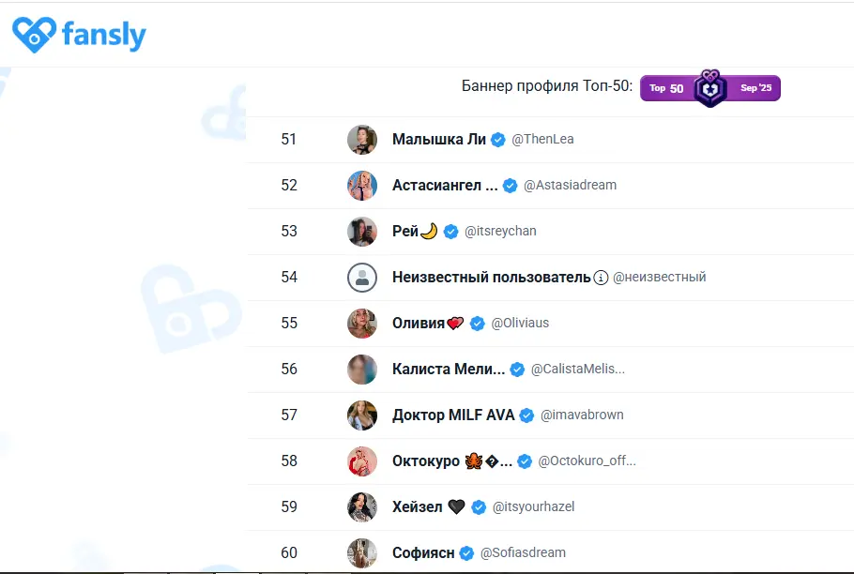Click the blurred avatar of Калиста Мели
The width and height of the screenshot is (854, 574).
click(x=362, y=369)
